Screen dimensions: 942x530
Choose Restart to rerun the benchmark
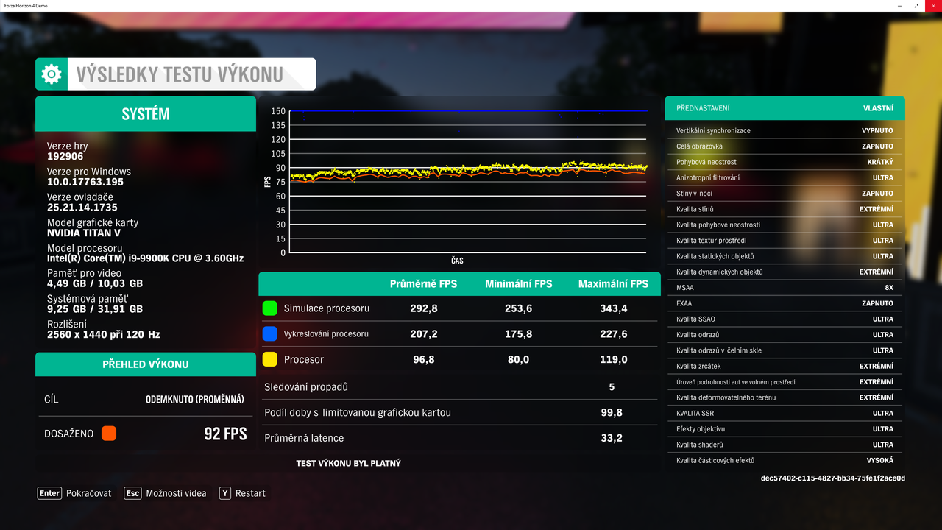(x=250, y=493)
